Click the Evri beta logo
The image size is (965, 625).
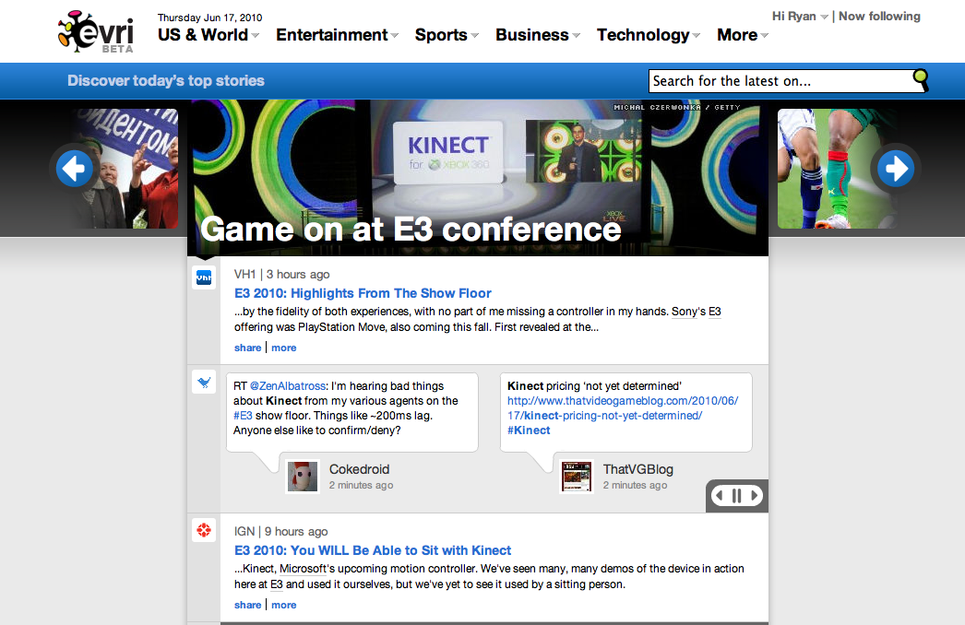pos(96,31)
